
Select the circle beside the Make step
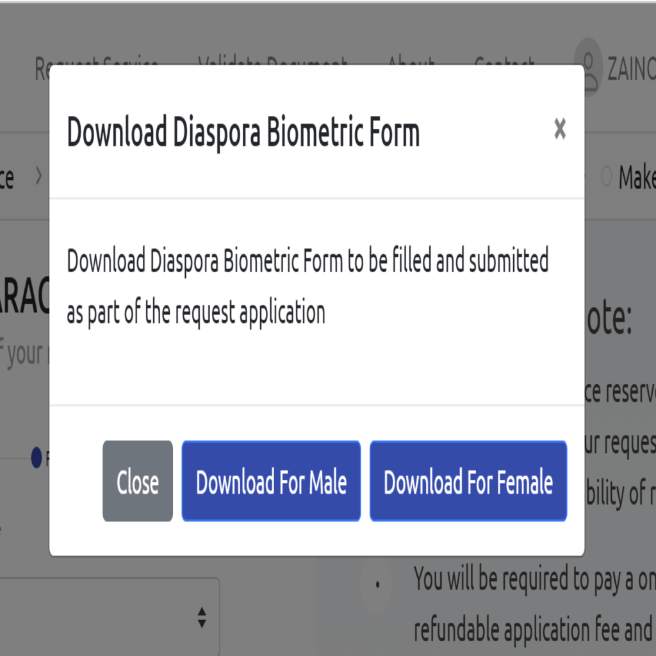tap(606, 177)
